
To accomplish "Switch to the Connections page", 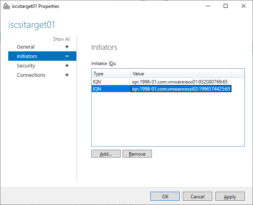I will [x=31, y=75].
